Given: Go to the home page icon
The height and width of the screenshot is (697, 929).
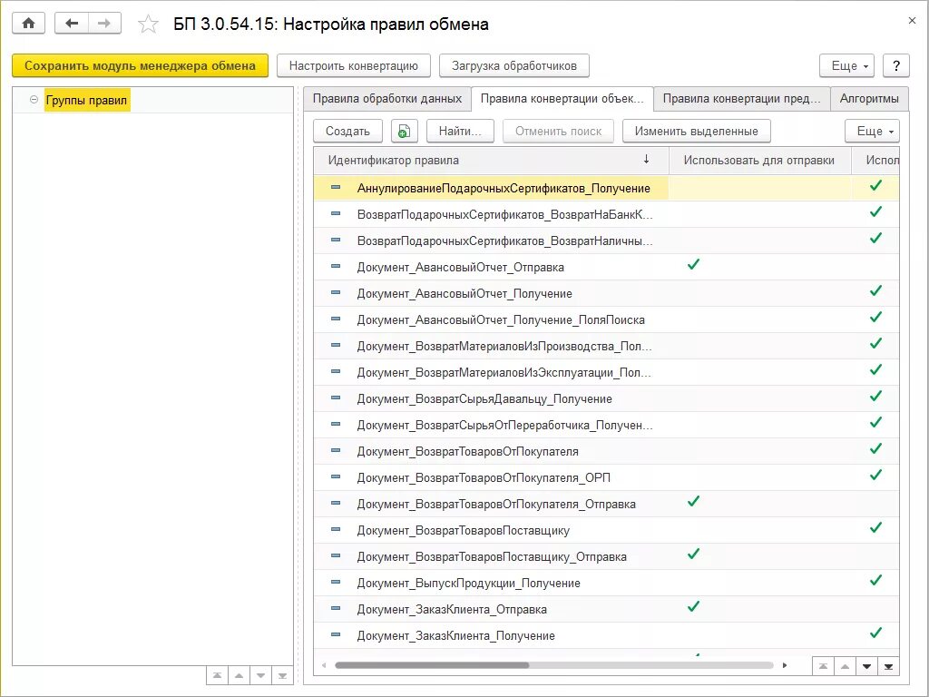Looking at the screenshot, I should 28,24.
